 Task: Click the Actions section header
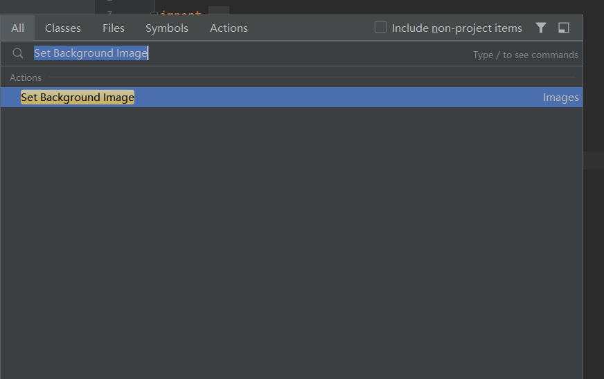[26, 77]
